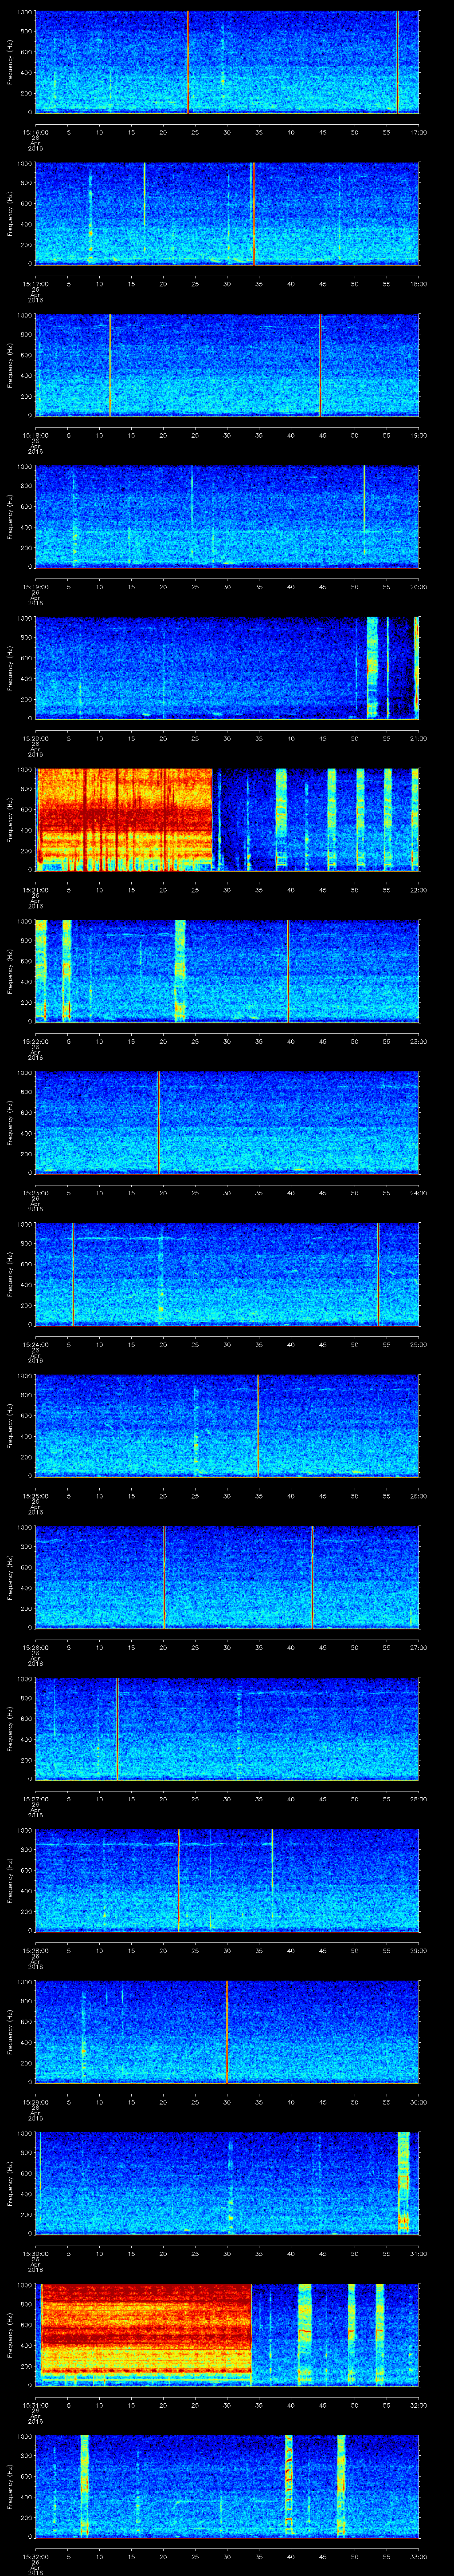Image resolution: width=454 pixels, height=2576 pixels.
Task: Click spike near 22 s in 15:28:00 panel
Action: [x=179, y=1880]
